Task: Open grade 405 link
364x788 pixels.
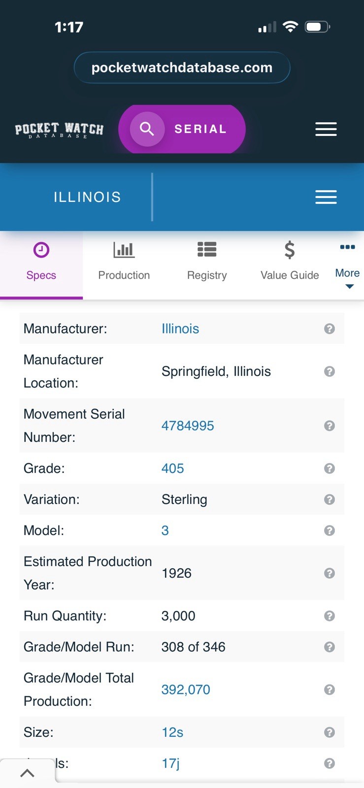Action: click(172, 468)
